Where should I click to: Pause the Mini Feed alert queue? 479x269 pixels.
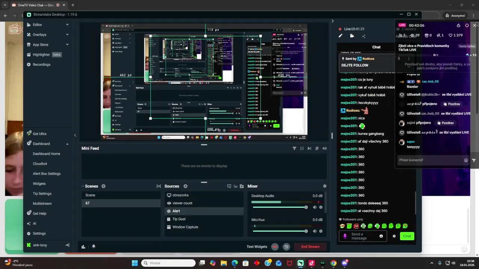(302, 148)
